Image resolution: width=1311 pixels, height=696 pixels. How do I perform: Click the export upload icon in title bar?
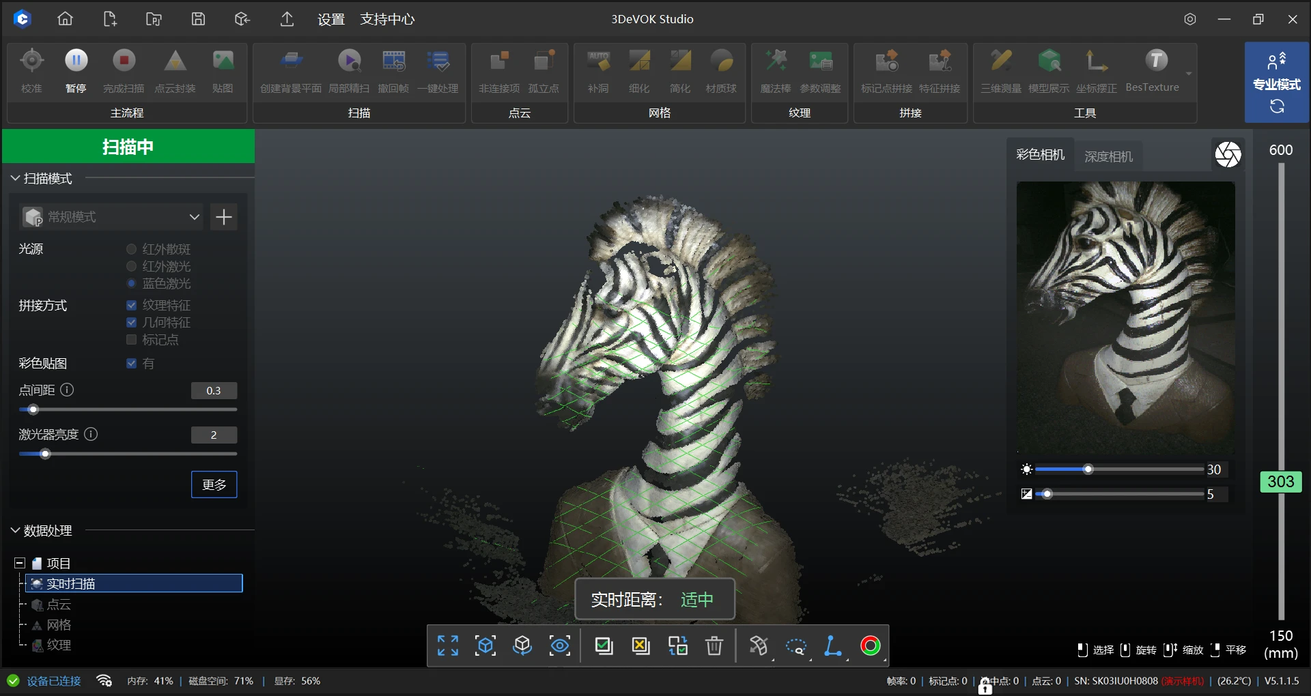pos(287,19)
